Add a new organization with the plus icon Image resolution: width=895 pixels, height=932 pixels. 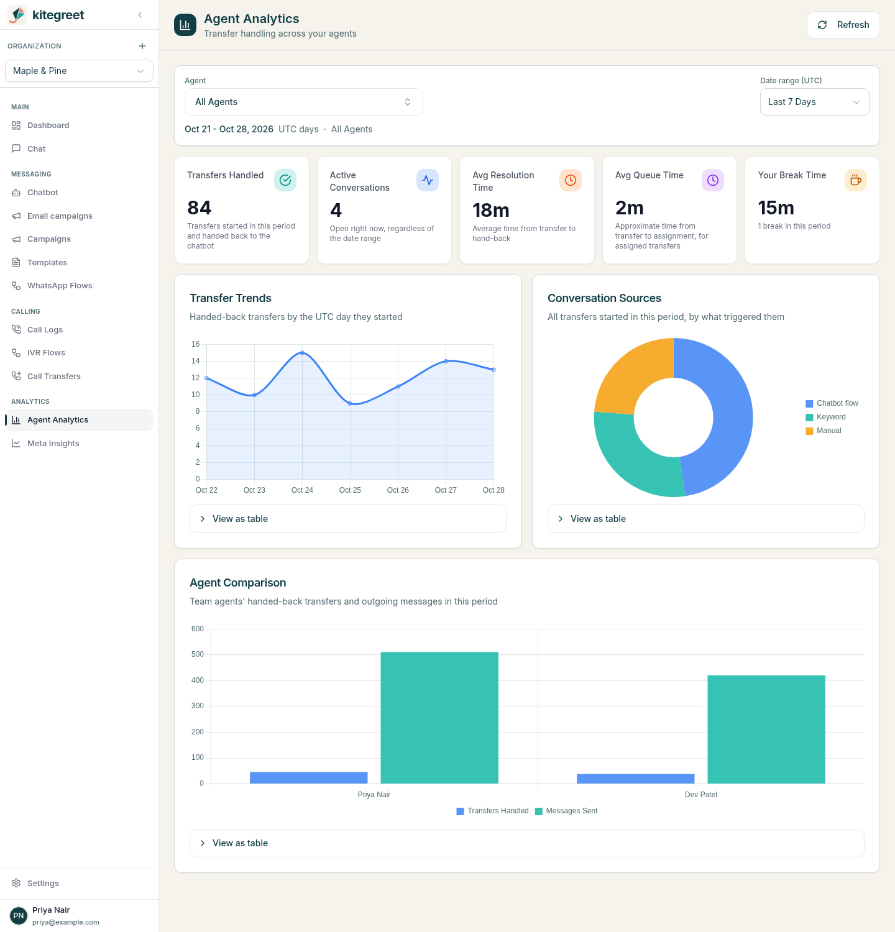click(142, 46)
